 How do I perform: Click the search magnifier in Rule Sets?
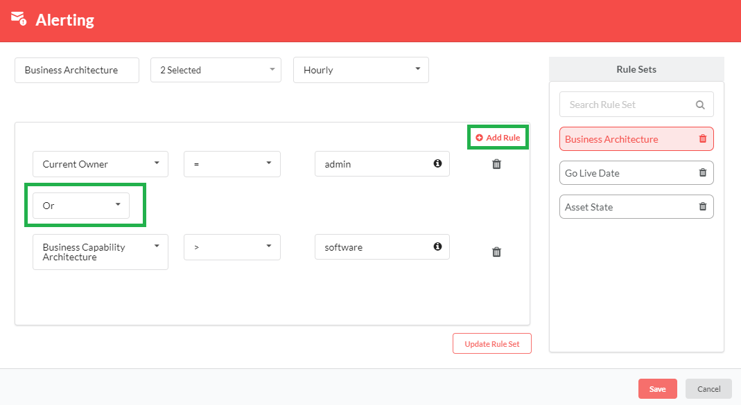700,105
